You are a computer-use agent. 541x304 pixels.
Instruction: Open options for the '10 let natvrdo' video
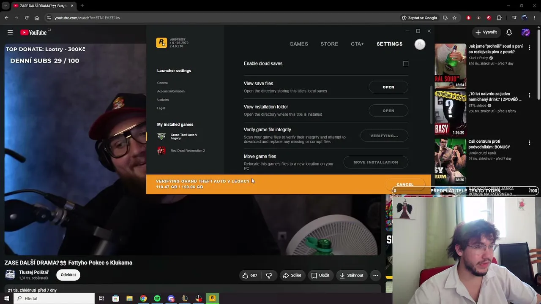(x=529, y=95)
